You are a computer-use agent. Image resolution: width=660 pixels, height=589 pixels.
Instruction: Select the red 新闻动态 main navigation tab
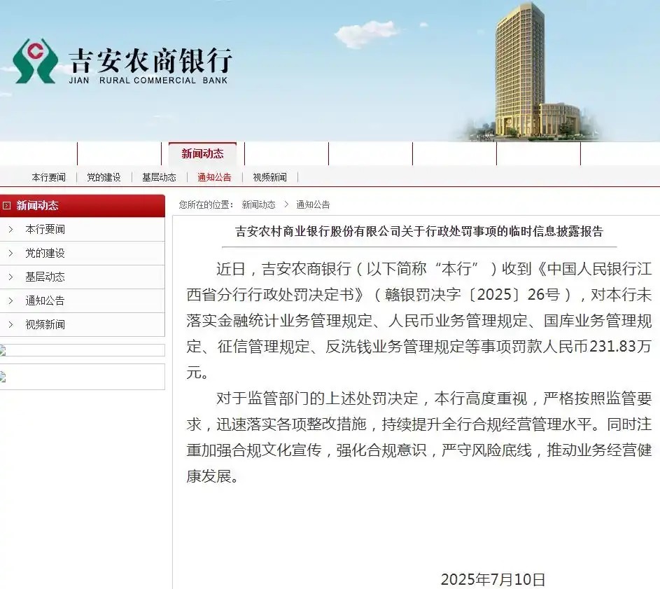click(202, 154)
